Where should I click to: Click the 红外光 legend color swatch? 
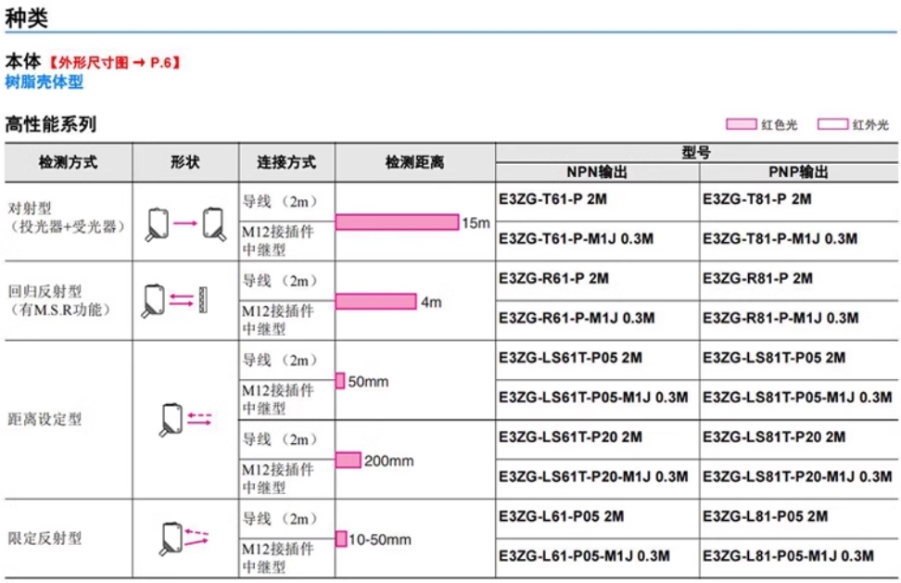tap(832, 123)
